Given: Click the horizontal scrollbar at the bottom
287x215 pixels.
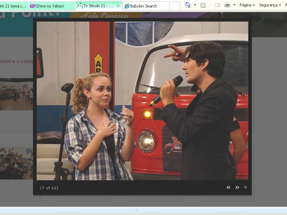Looking at the screenshot, I should (136, 210).
